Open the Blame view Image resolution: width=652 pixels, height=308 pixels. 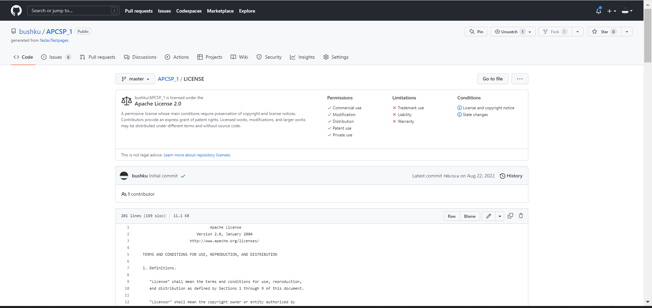[470, 216]
